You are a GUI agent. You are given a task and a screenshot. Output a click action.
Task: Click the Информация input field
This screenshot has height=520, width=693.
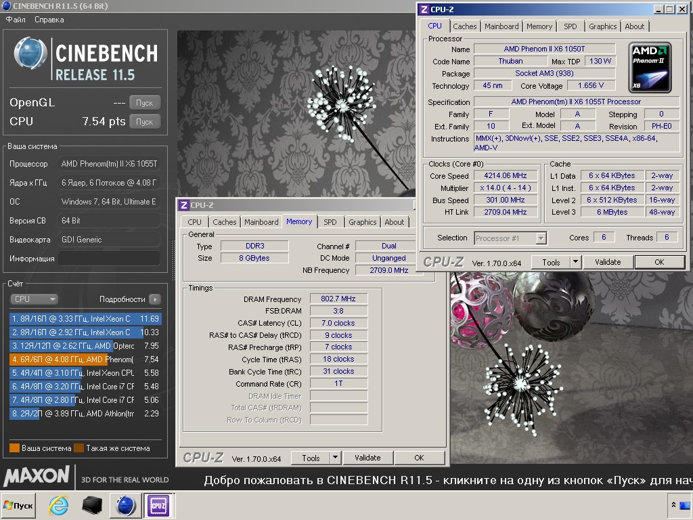[109, 259]
